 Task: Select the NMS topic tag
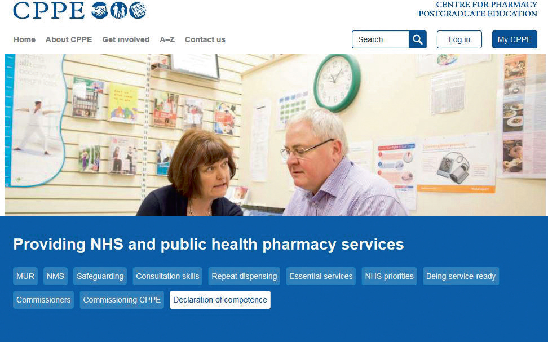[x=56, y=276]
